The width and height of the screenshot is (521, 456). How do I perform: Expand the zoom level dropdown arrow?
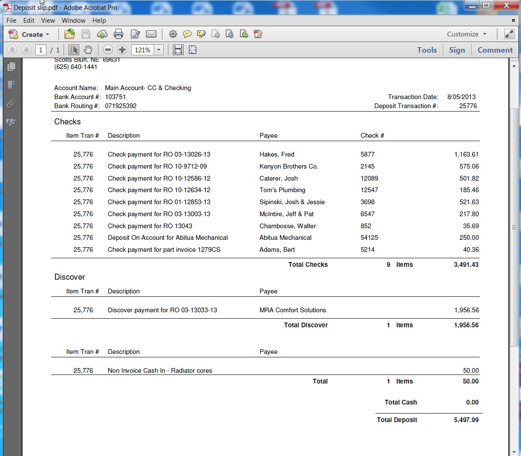point(158,50)
